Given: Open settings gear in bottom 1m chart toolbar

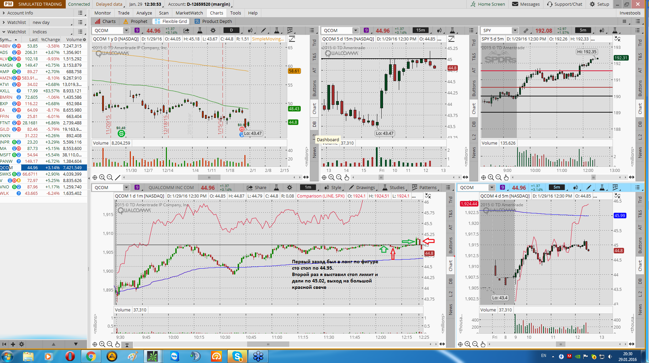Looking at the screenshot, I should 289,187.
